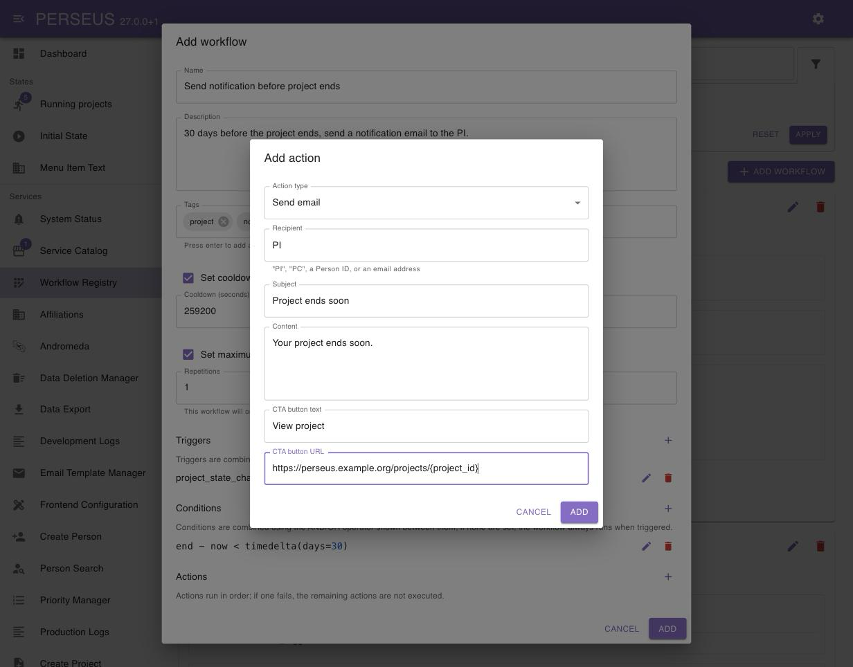Click the Recipient field
This screenshot has width=853, height=667.
[426, 245]
